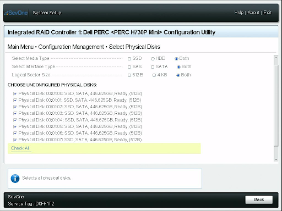
Task: Click the Integrated RAID Controller 1 title
Action: tap(111, 32)
